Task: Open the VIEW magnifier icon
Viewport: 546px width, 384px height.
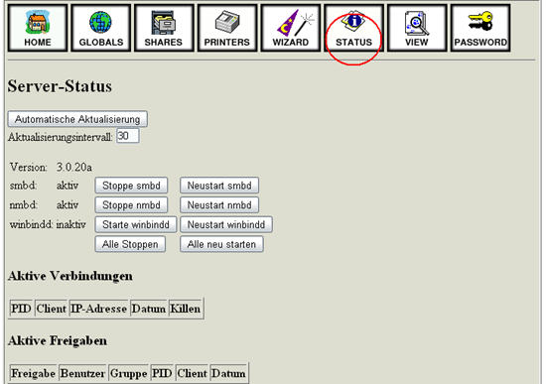Action: pos(417,28)
